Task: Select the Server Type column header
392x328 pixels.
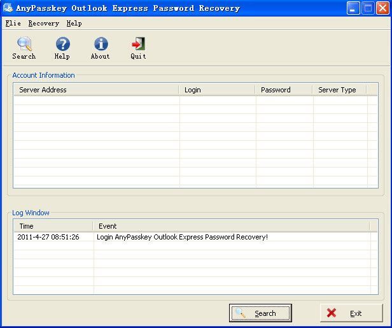Action: pyautogui.click(x=340, y=90)
